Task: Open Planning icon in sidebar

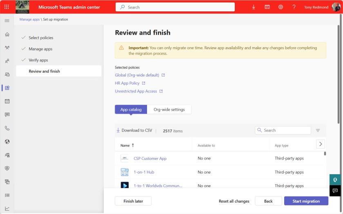Action: coord(7,182)
